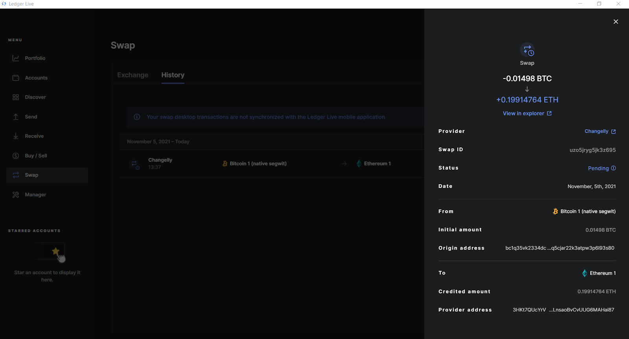Click Initial amount value 0.01498 BTC

tap(601, 230)
